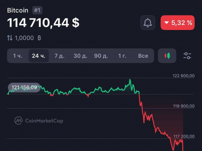Select the 1 ч. time range
The height and width of the screenshot is (151, 202).
pyautogui.click(x=18, y=56)
